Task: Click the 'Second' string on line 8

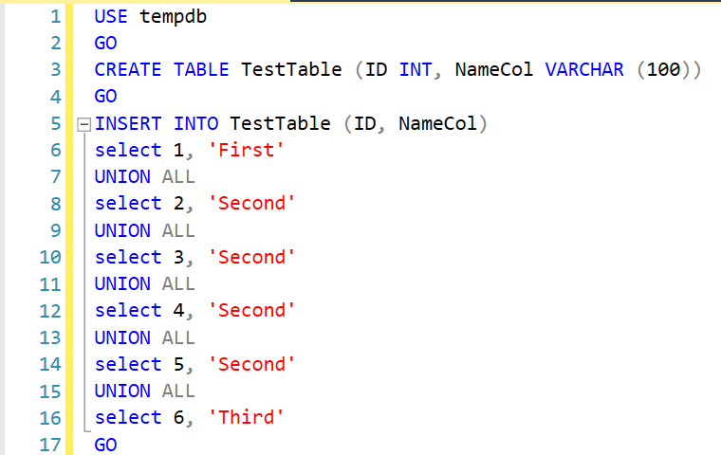Action: (251, 204)
